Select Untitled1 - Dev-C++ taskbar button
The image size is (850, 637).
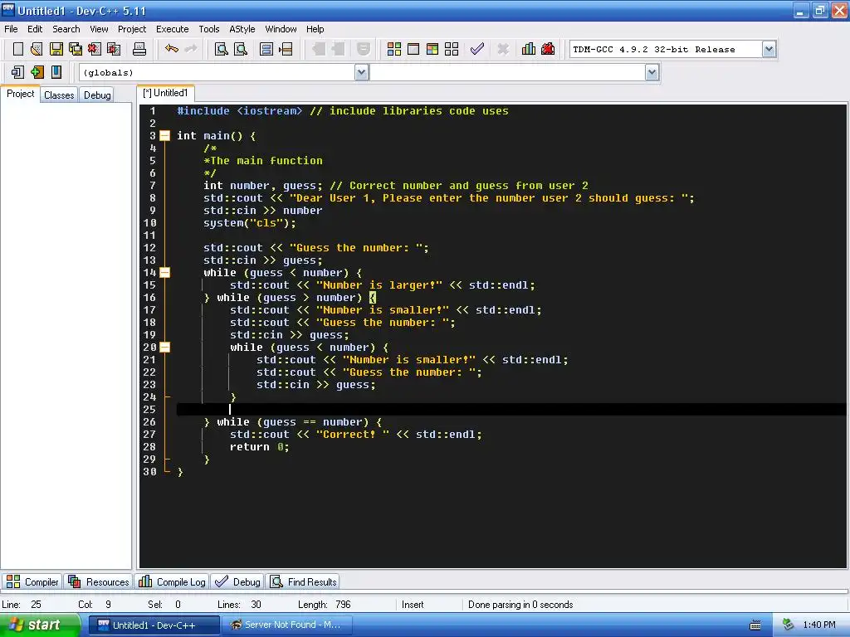point(154,625)
